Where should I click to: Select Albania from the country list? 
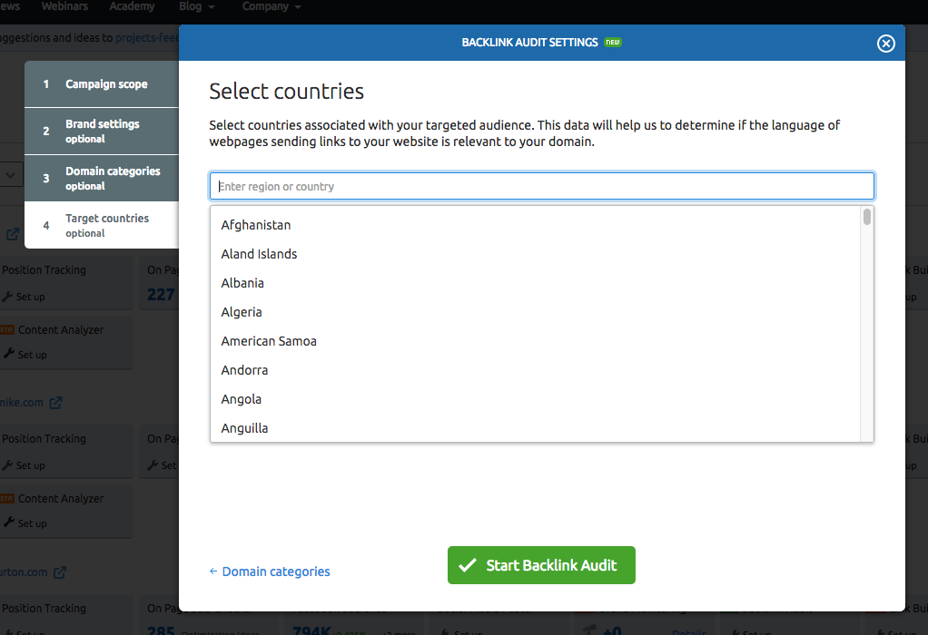pos(242,283)
